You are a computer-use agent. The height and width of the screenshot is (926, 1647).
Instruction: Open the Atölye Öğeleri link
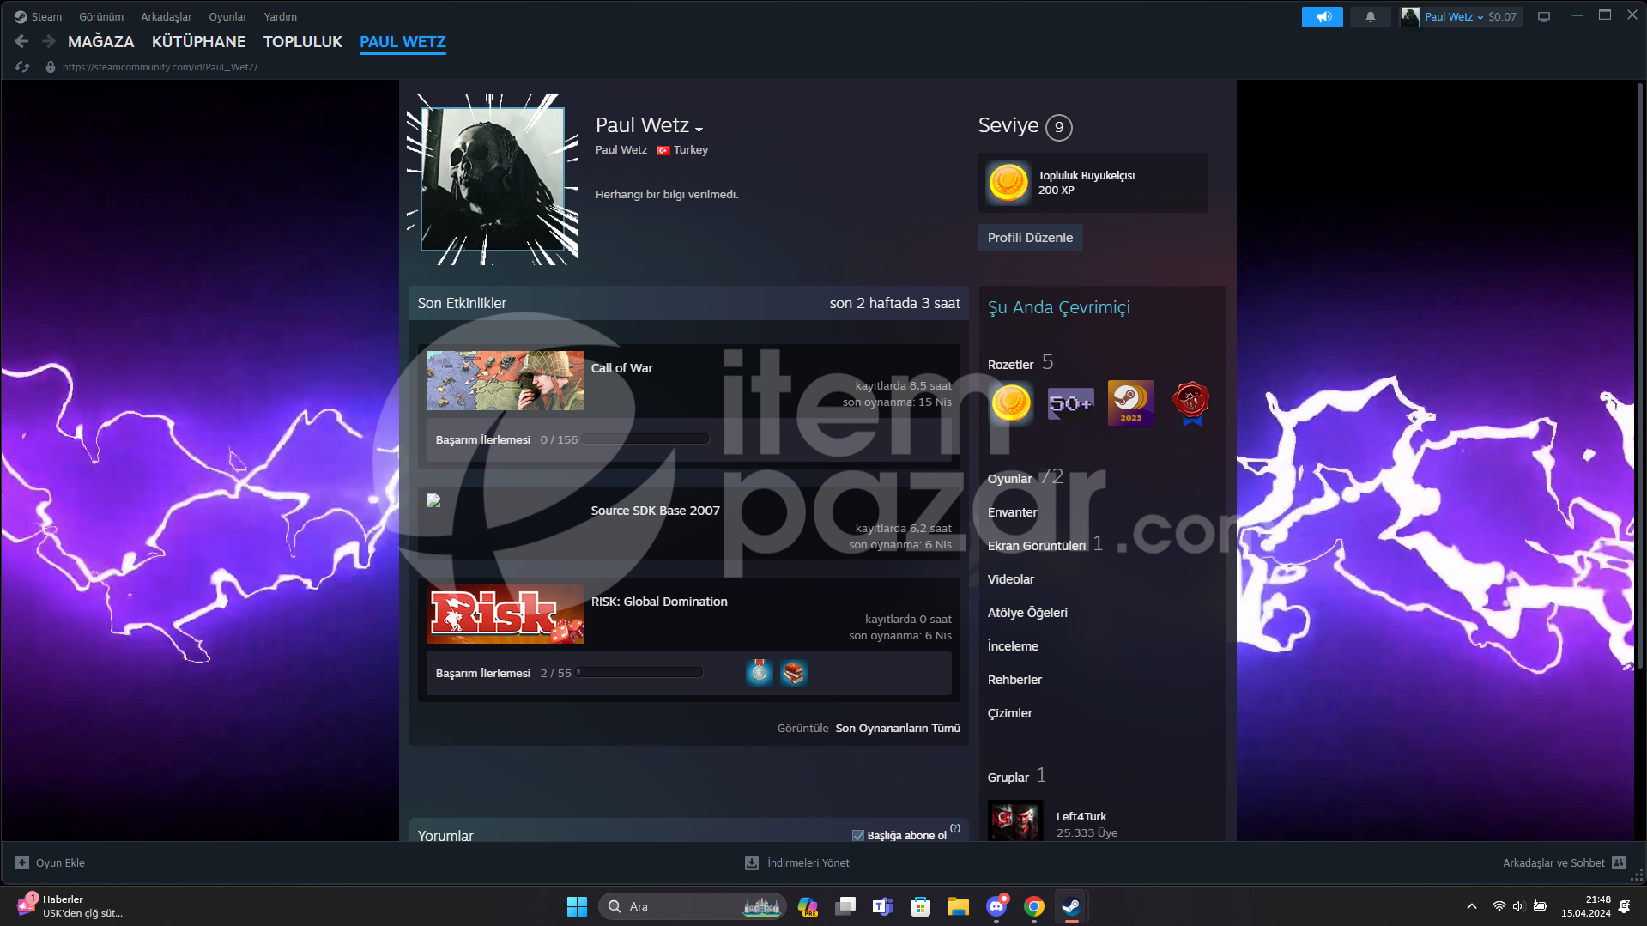tap(1027, 613)
